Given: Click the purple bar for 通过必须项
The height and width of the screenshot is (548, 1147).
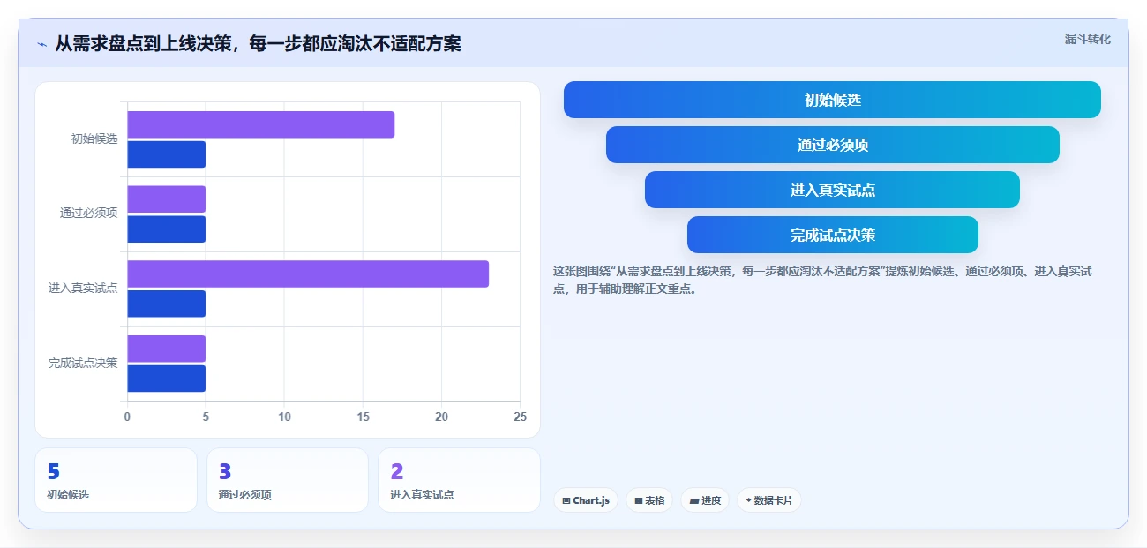Looking at the screenshot, I should [x=167, y=199].
